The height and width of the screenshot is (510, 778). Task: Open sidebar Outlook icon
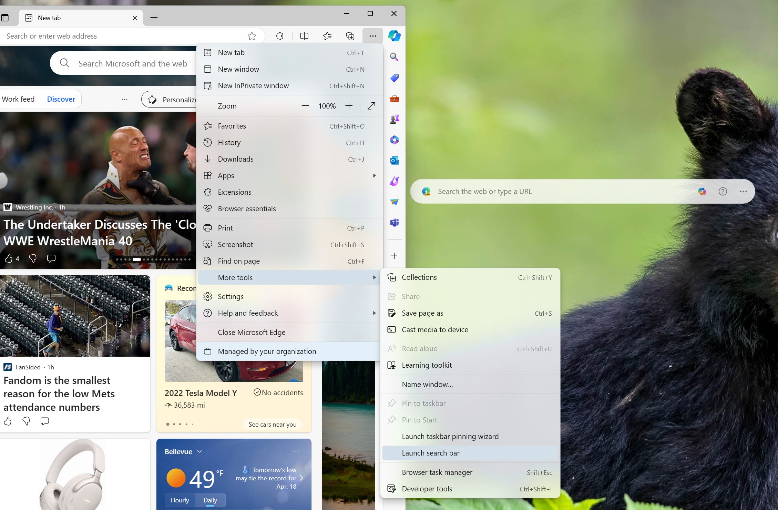point(394,161)
